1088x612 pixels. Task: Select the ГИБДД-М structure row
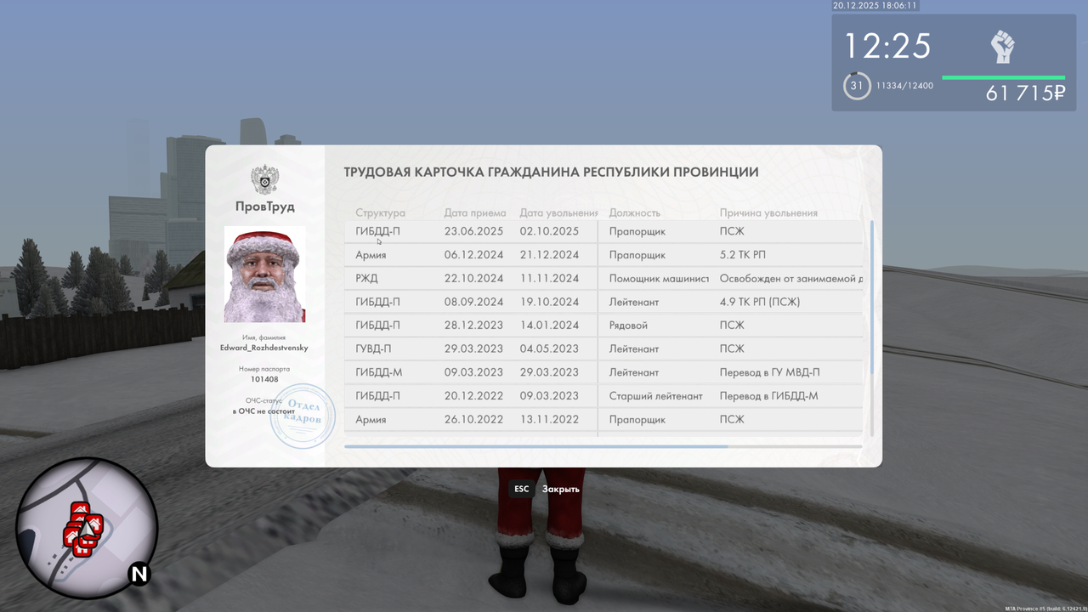603,372
